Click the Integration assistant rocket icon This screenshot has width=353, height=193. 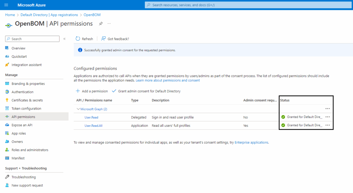coord(7,65)
